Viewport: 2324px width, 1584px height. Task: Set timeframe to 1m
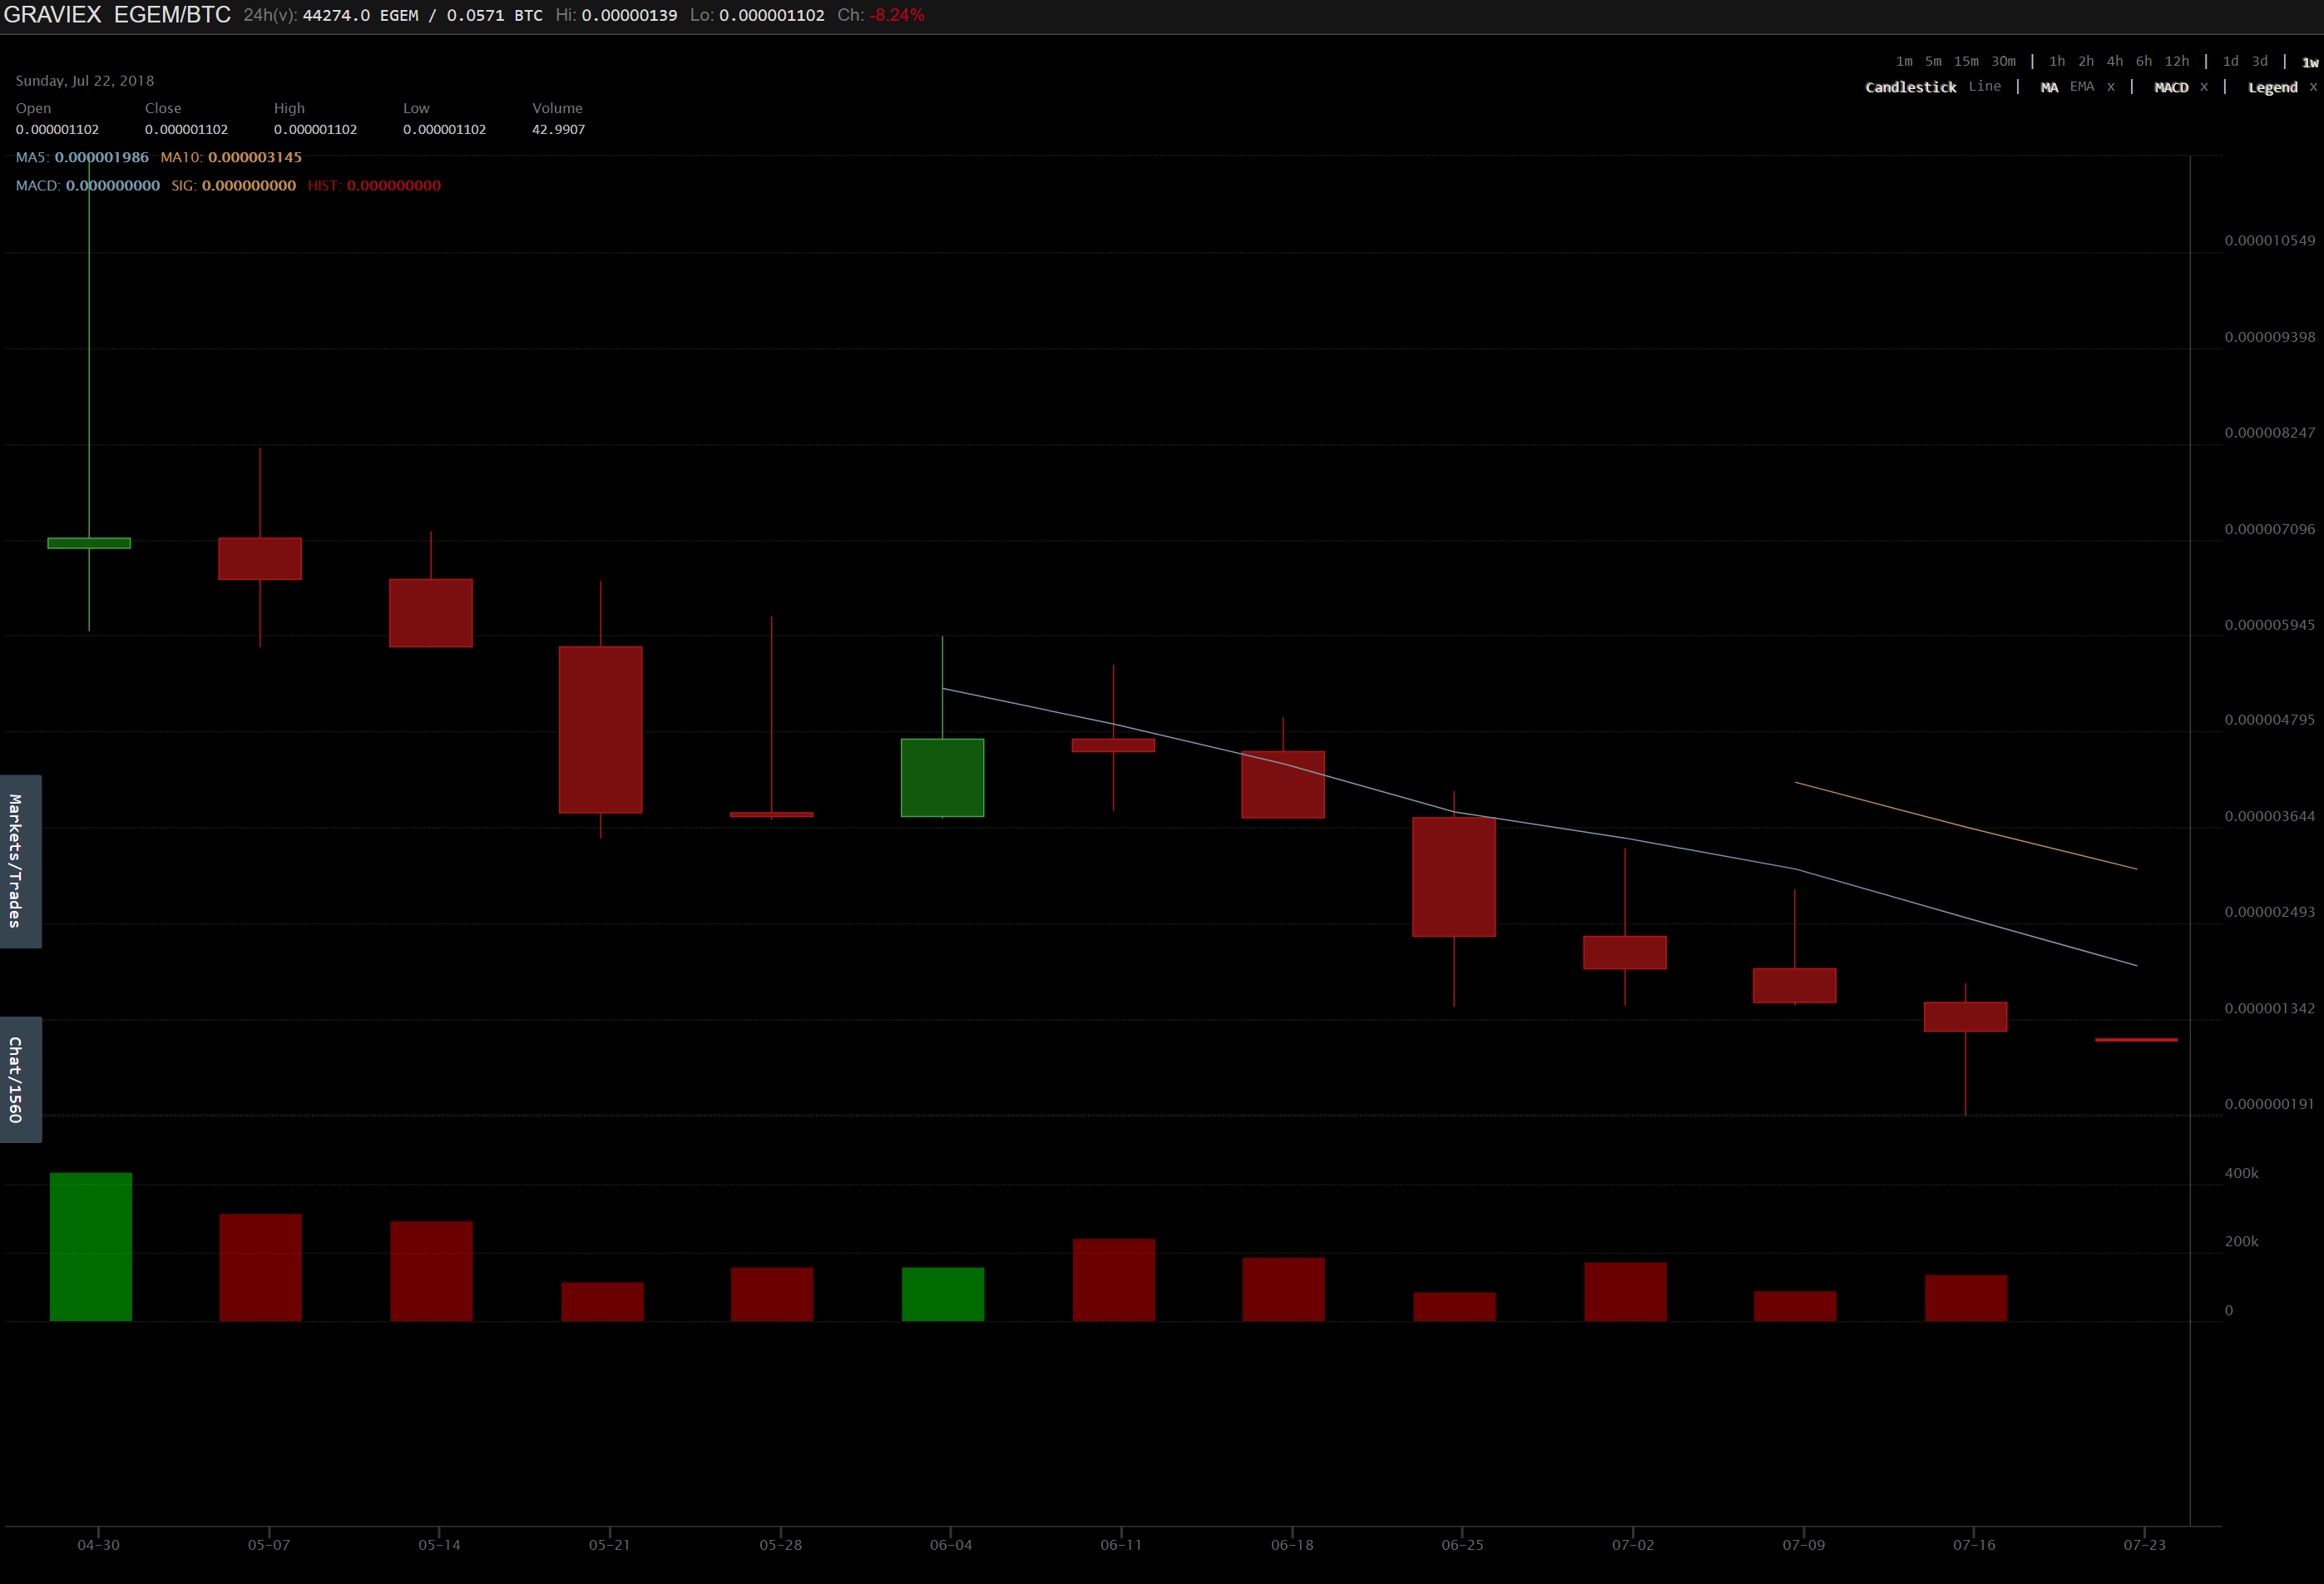[1903, 61]
